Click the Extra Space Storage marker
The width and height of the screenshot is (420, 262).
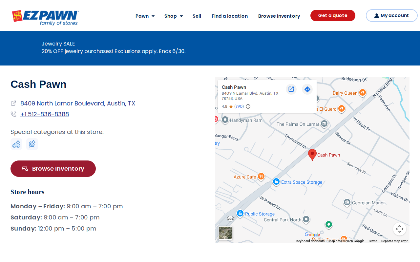[276, 181]
